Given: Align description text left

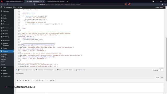Looking at the screenshot, I should 37,81.
